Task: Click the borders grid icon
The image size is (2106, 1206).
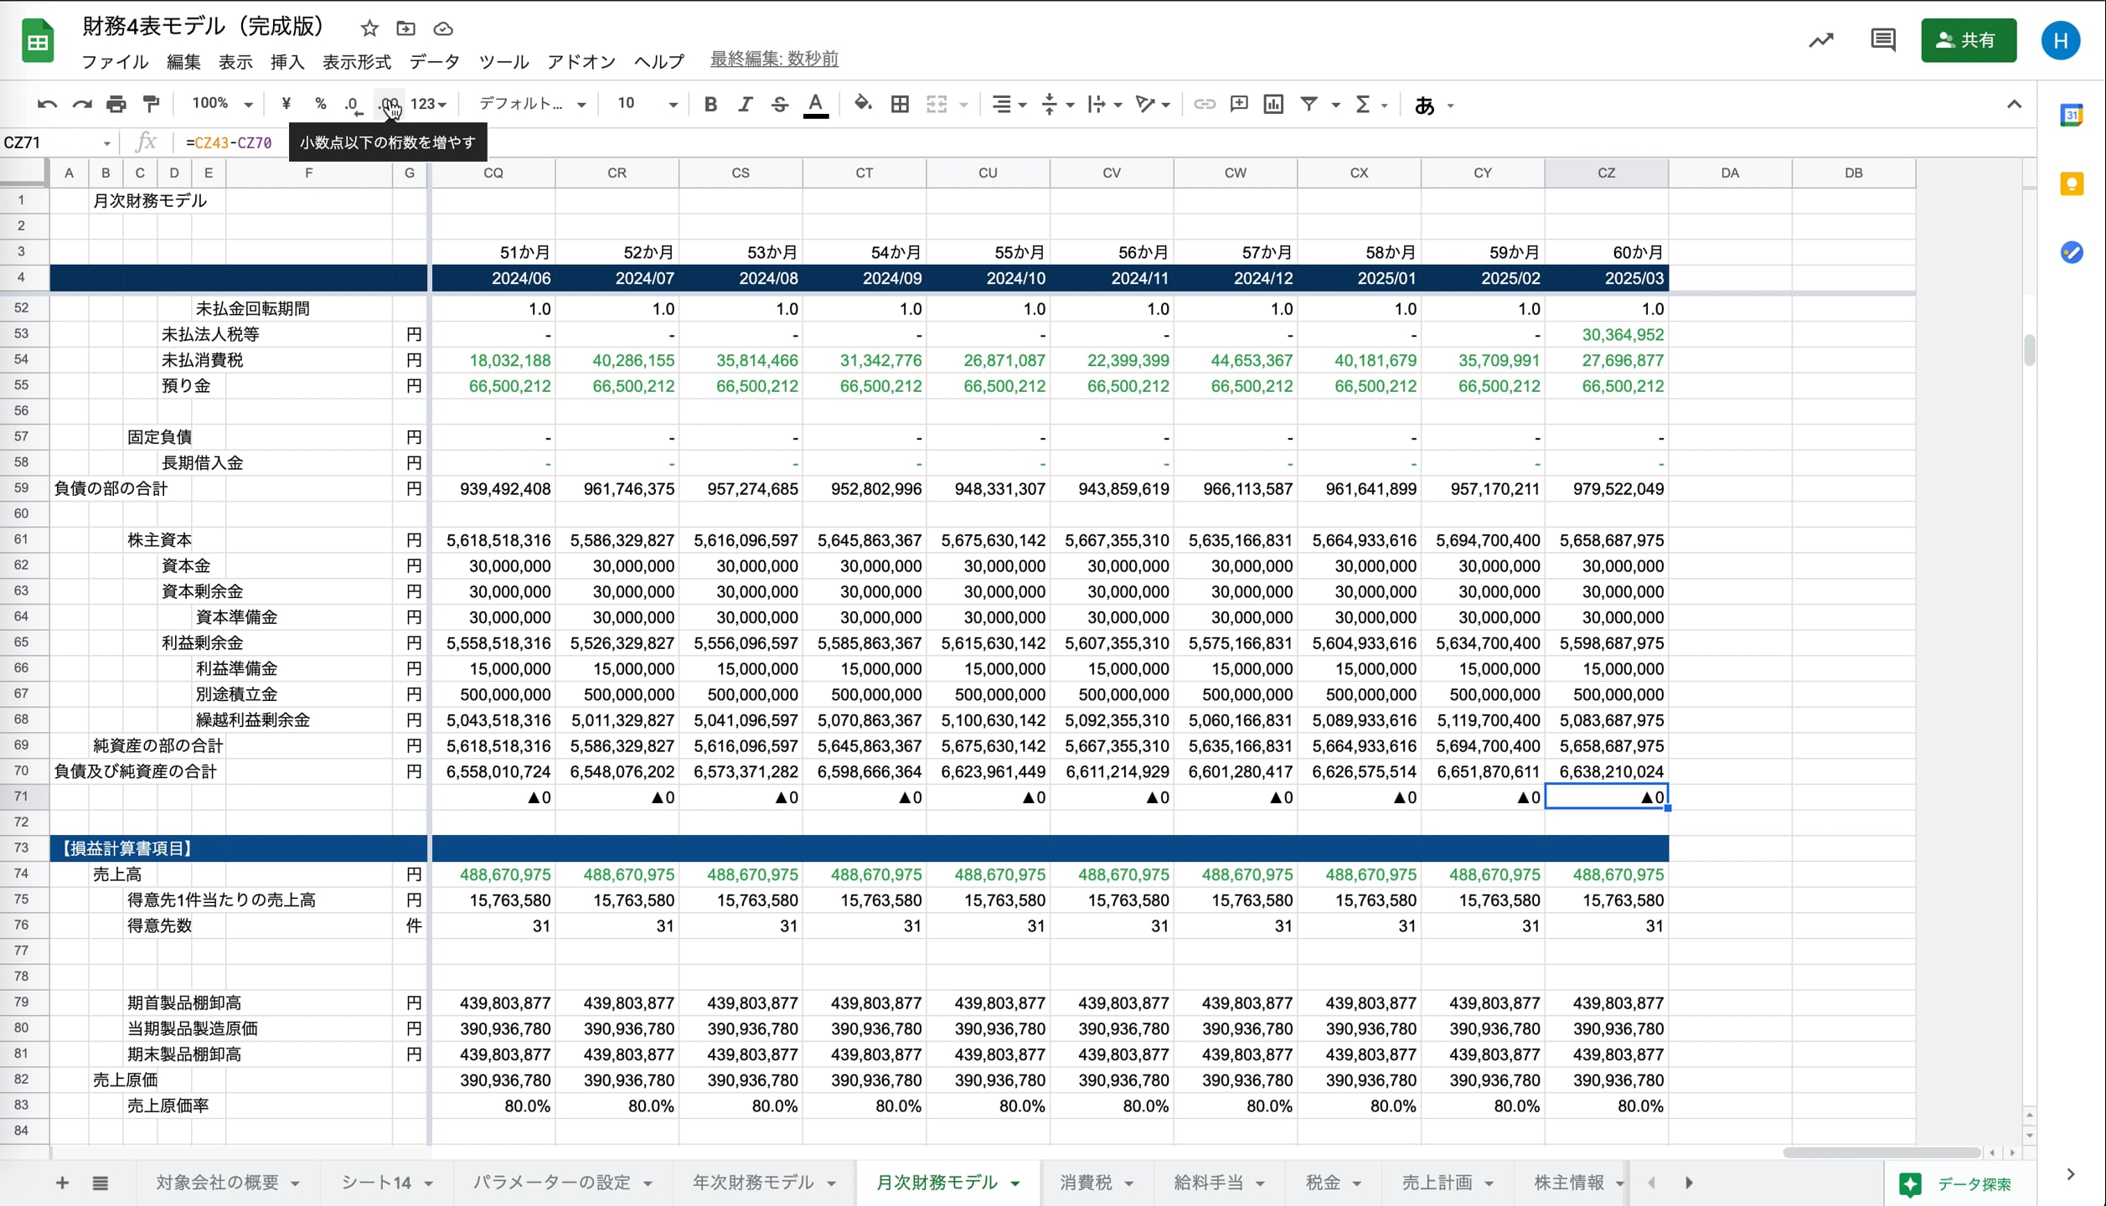Action: pos(900,105)
